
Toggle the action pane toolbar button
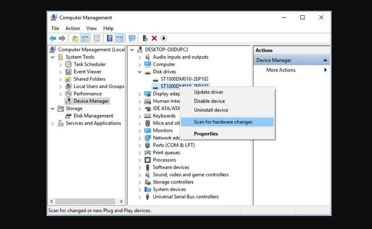click(x=120, y=38)
